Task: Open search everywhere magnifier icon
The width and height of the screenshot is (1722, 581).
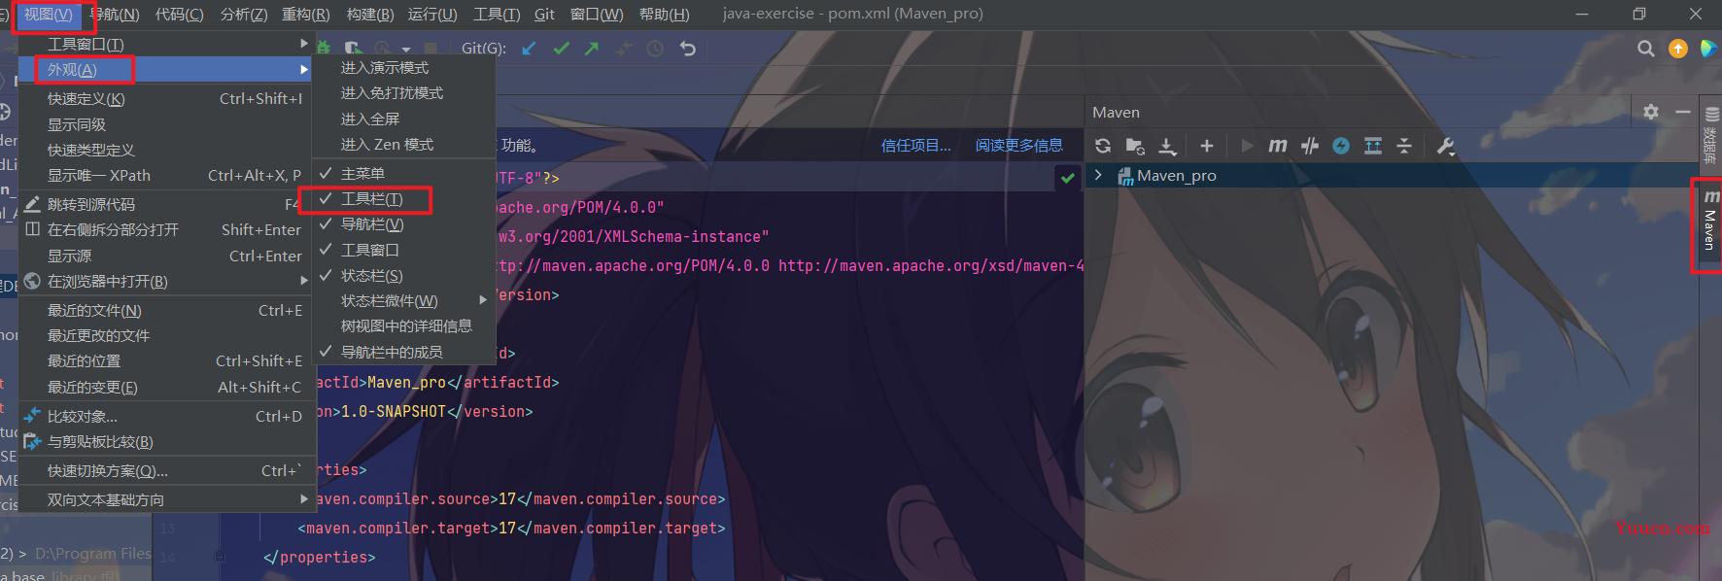Action: click(x=1645, y=49)
